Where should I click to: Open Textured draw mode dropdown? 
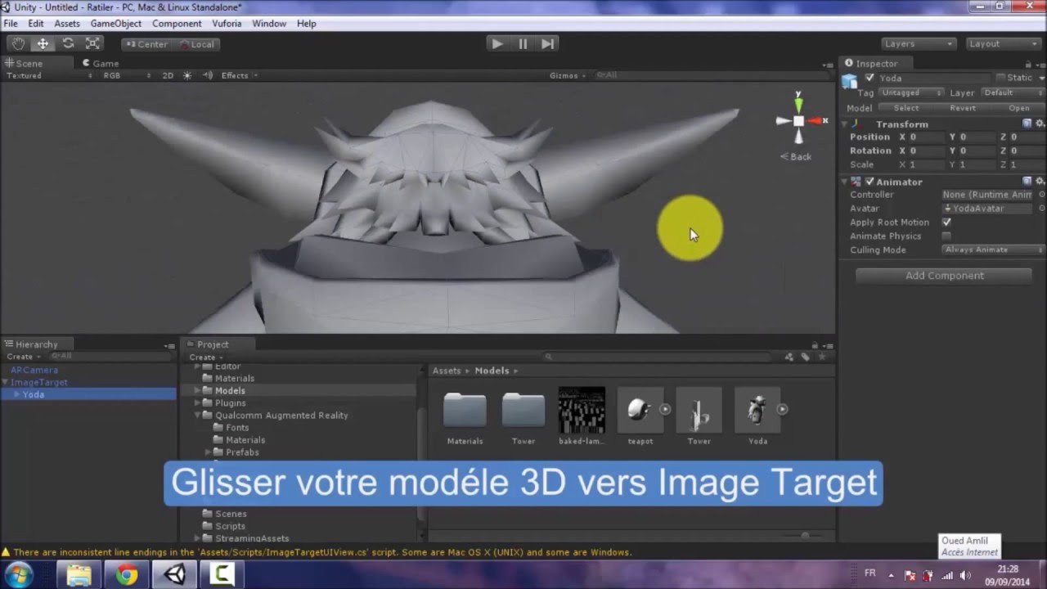coord(49,75)
